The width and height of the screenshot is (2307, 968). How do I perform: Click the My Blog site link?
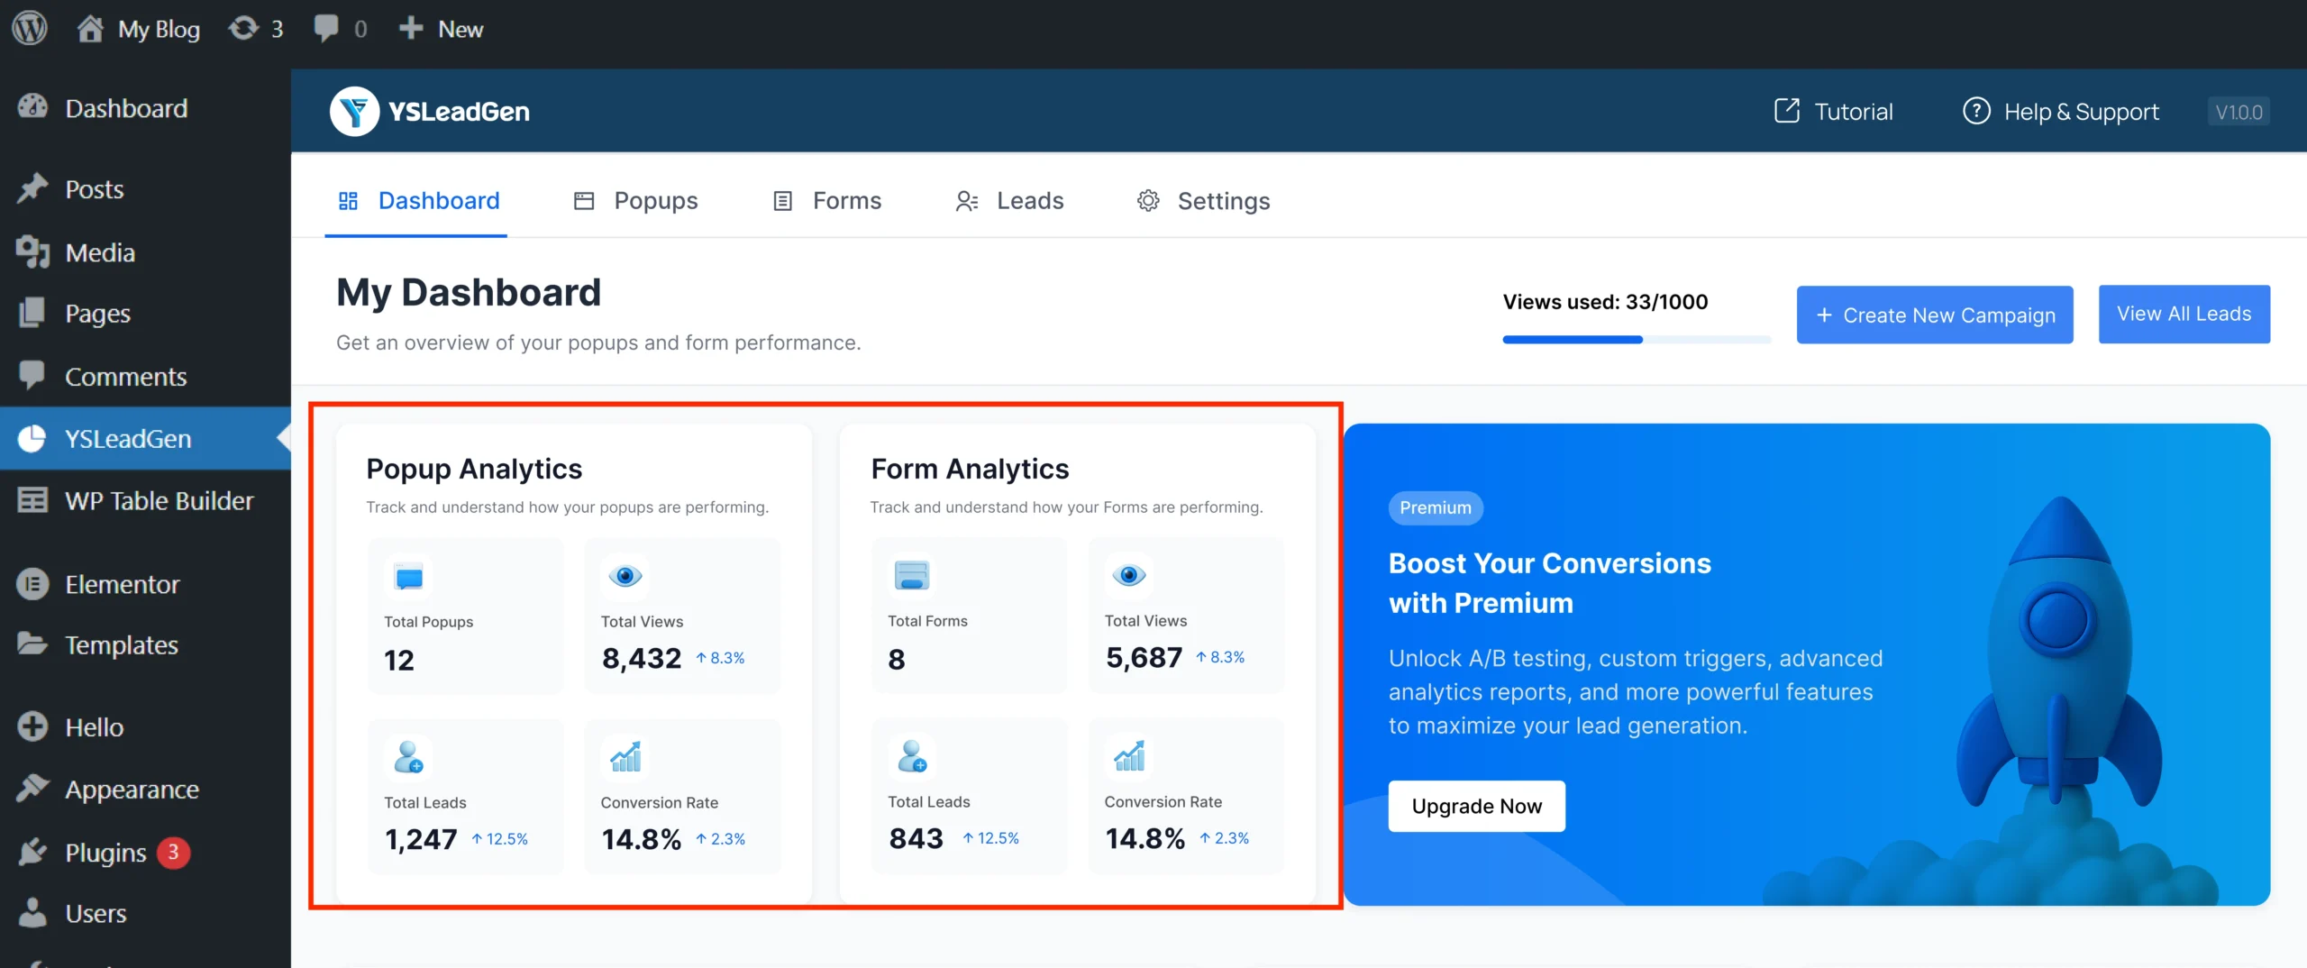tap(139, 29)
